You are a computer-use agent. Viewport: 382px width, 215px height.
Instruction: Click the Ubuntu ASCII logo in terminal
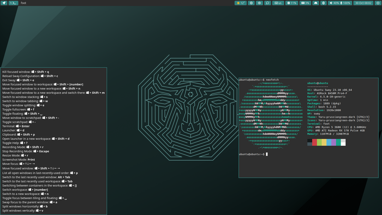click(x=271, y=115)
